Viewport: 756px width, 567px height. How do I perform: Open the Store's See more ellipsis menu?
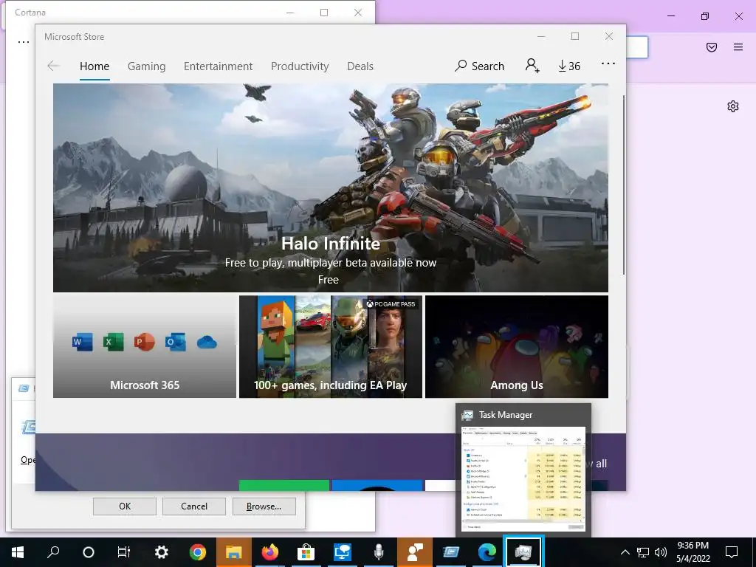click(608, 63)
